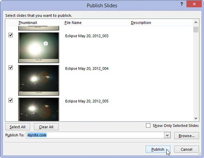Click file name Eclipse May 20, 2012_005
Viewport: 204px width, 158px height.
tap(87, 101)
